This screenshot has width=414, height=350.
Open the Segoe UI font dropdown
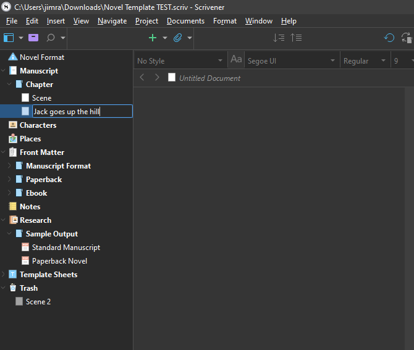tap(292, 61)
